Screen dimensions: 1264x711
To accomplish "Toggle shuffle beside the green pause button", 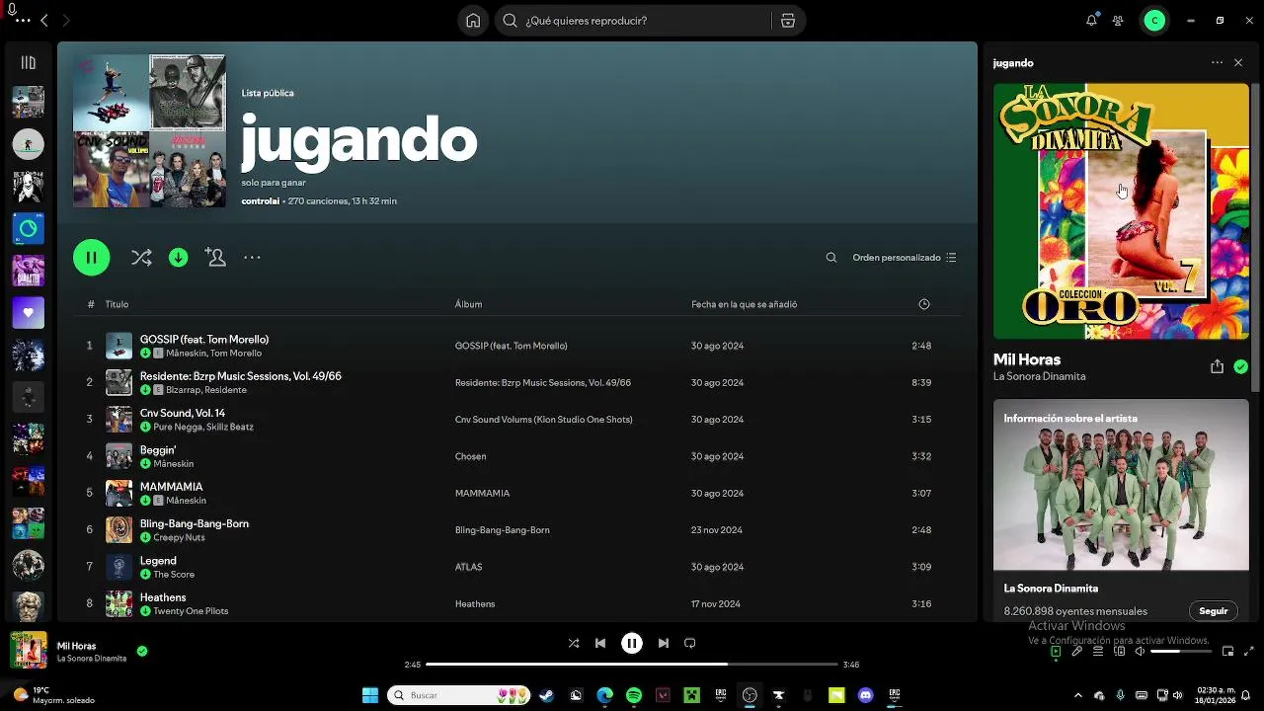I will point(141,258).
